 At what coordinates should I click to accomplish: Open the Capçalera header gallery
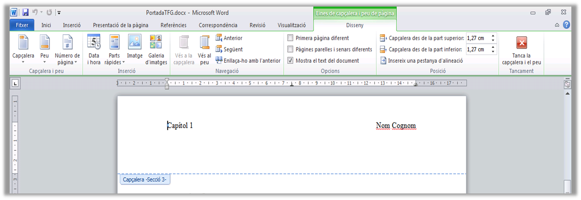(23, 50)
